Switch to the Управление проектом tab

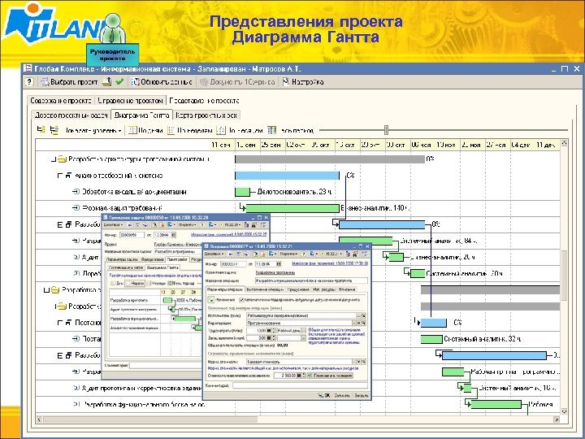pyautogui.click(x=130, y=101)
